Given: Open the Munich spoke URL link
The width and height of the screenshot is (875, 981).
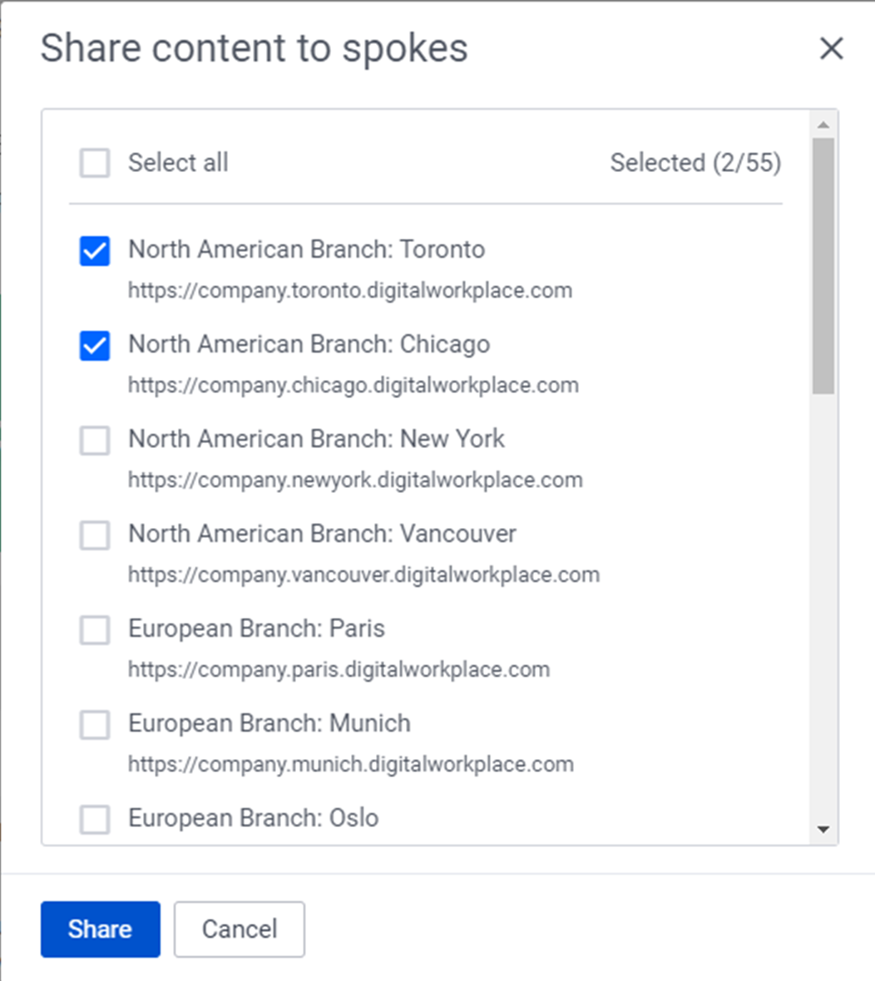Looking at the screenshot, I should (x=350, y=764).
